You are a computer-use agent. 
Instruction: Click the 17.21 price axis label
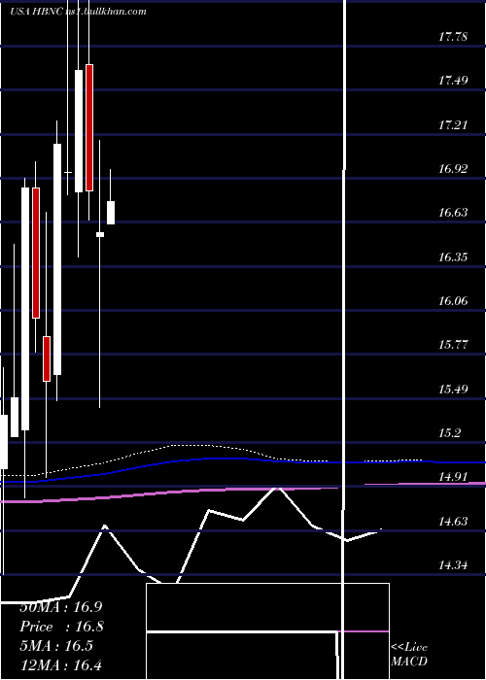tap(453, 125)
